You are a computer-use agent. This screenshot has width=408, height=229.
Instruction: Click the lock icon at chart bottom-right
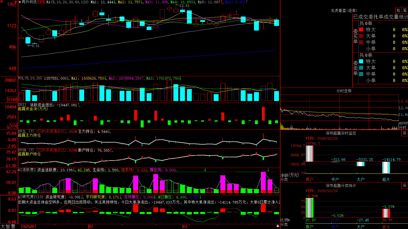click(278, 226)
